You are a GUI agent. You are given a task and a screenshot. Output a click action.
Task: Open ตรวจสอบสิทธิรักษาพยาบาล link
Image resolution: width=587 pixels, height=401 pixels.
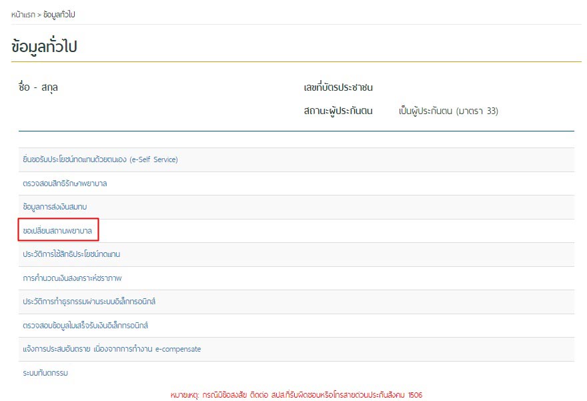point(65,183)
